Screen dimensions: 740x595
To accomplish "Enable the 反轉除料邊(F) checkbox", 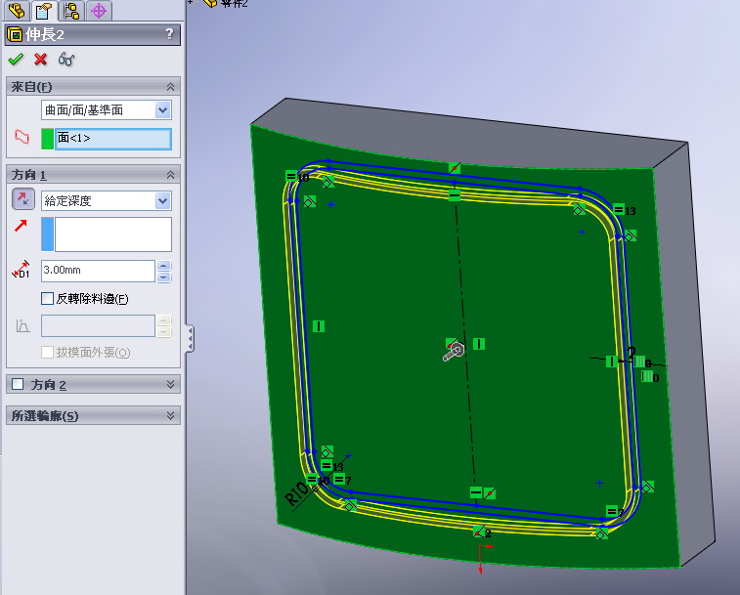I will tap(47, 298).
